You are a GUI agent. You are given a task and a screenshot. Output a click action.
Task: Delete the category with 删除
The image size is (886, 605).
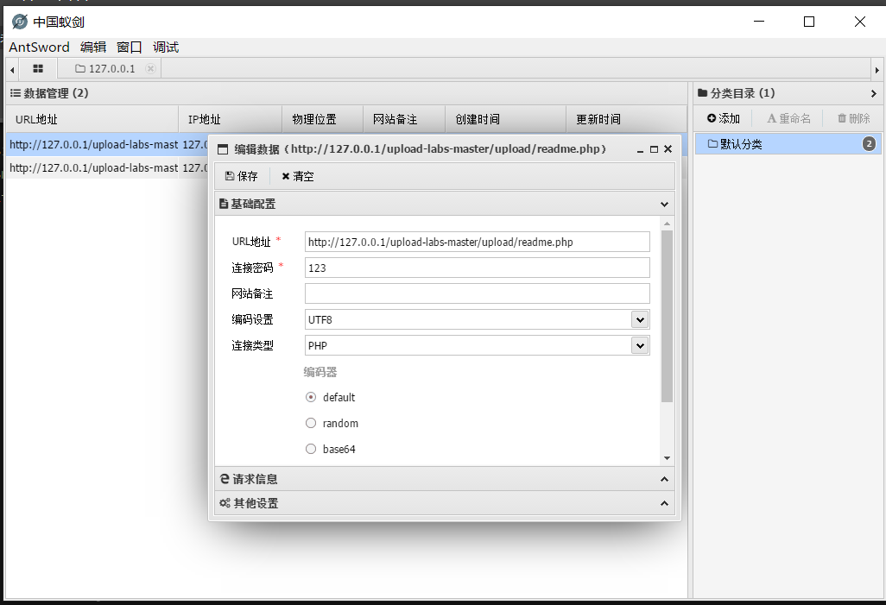[853, 118]
